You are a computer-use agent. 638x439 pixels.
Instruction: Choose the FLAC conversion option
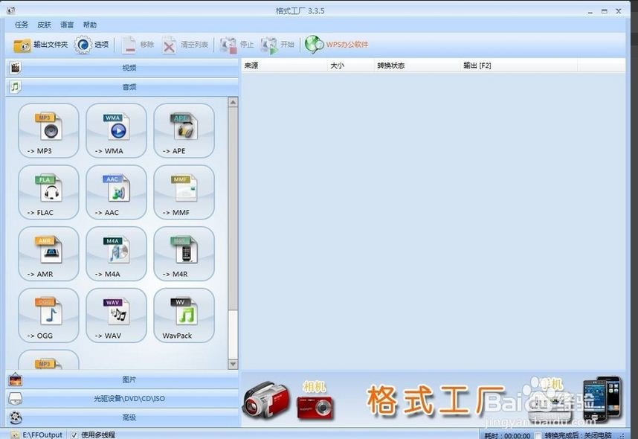(x=47, y=193)
